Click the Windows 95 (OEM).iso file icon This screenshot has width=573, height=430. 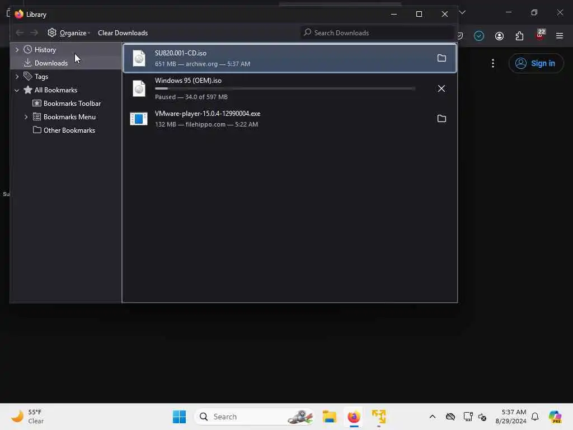pos(139,88)
